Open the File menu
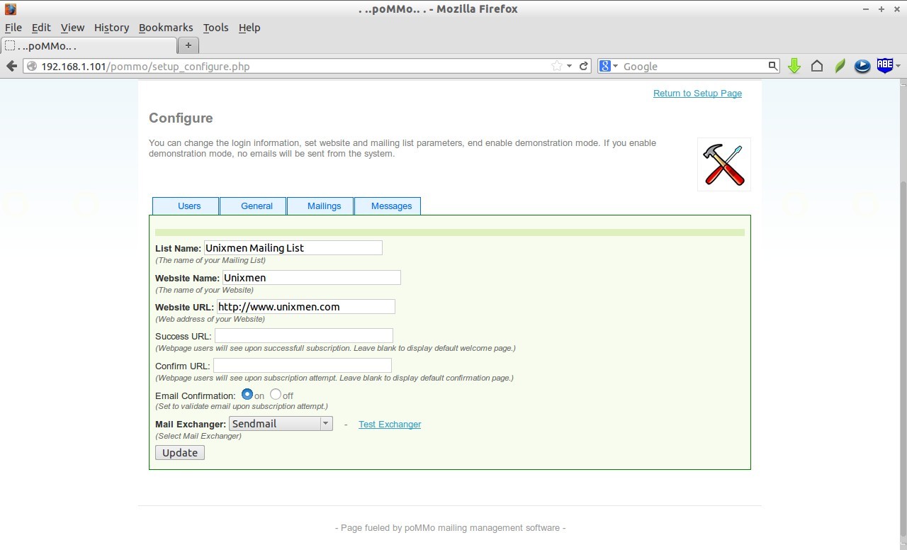The height and width of the screenshot is (550, 907). [13, 28]
